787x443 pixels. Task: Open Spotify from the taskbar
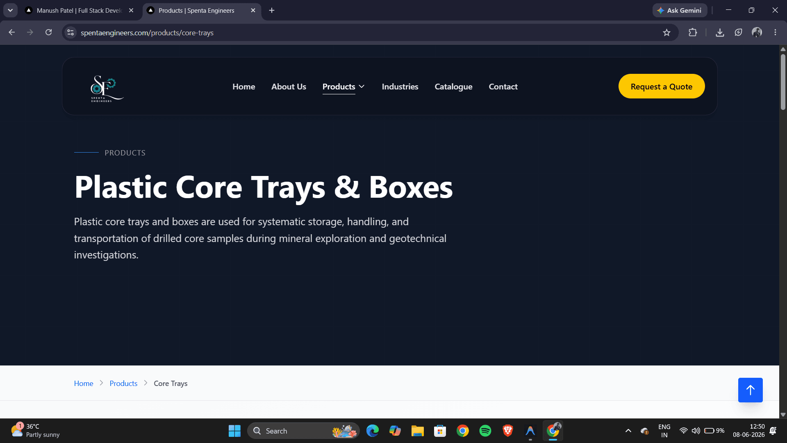point(485,431)
